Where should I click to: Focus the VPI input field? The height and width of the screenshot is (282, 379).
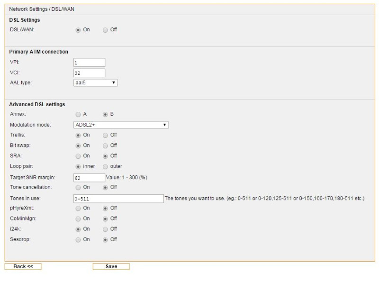89,63
